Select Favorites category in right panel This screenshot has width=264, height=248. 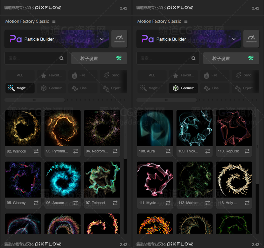coord(183,75)
